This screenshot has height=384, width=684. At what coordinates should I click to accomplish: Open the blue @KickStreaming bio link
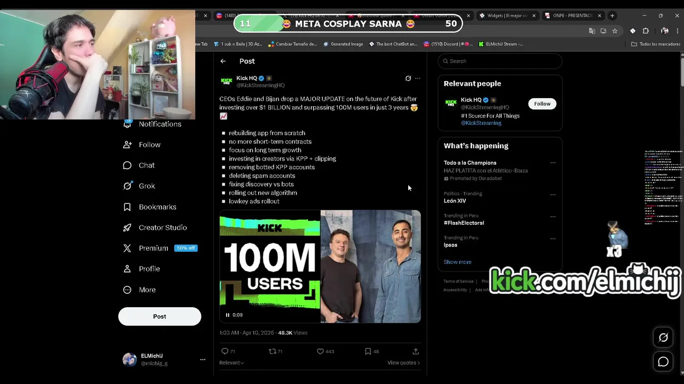[x=481, y=123]
